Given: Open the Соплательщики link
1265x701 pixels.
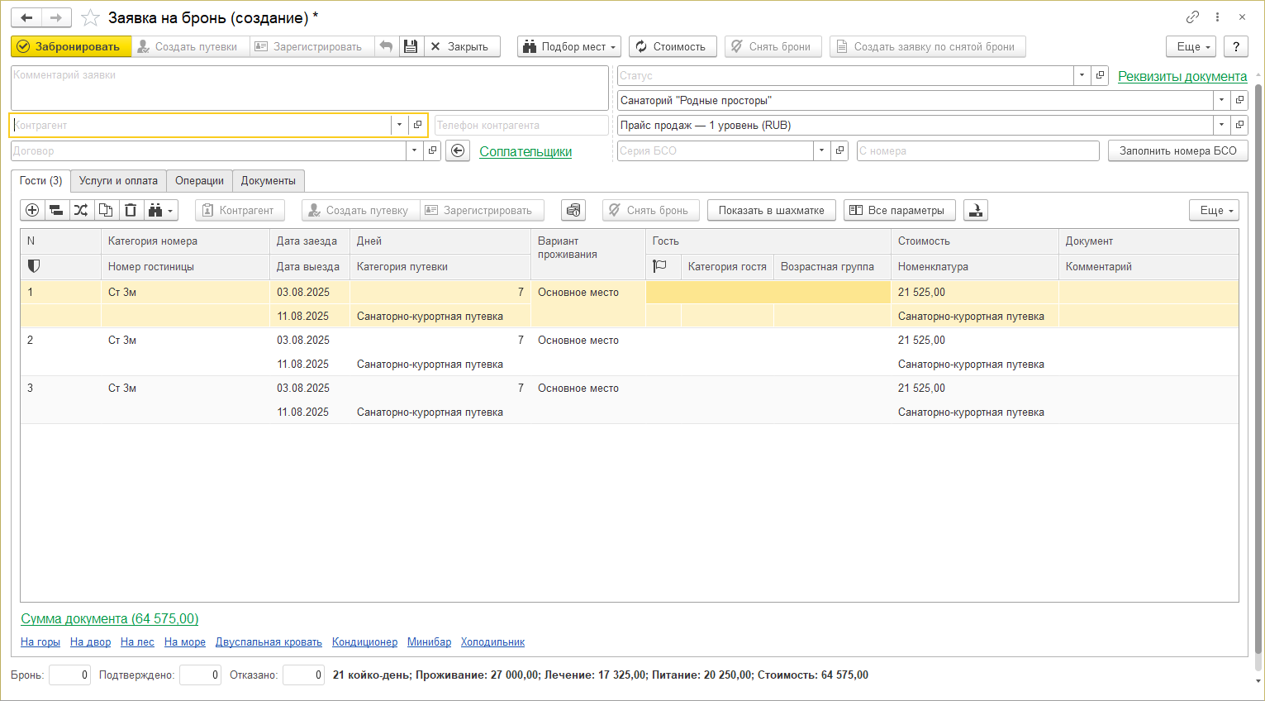Looking at the screenshot, I should tap(525, 152).
